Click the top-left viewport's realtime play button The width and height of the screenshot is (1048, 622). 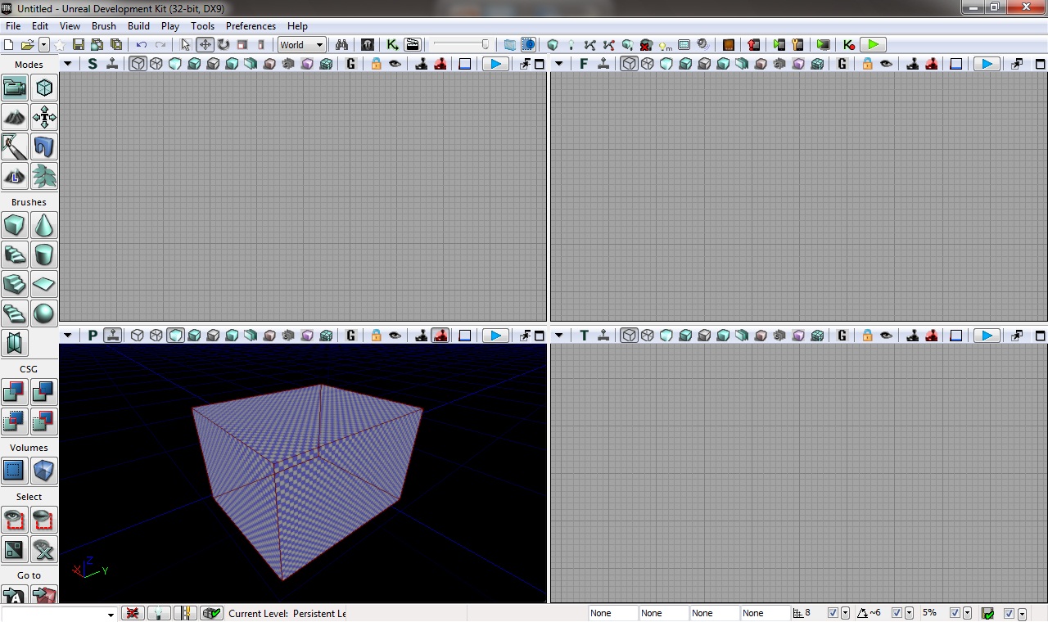coord(495,64)
